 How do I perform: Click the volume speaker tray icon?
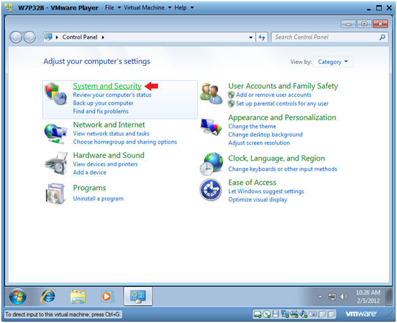click(343, 296)
